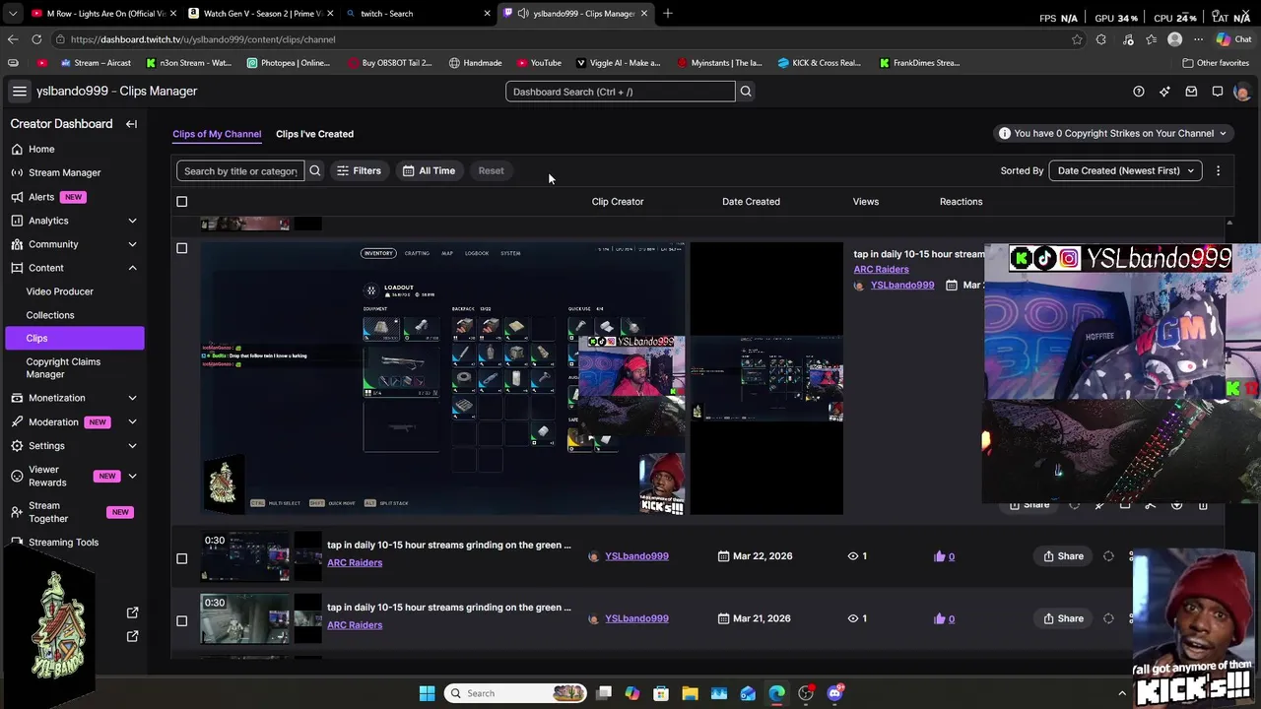The width and height of the screenshot is (1261, 709).
Task: Collapse the Creator Dashboard sidebar
Action: [131, 124]
